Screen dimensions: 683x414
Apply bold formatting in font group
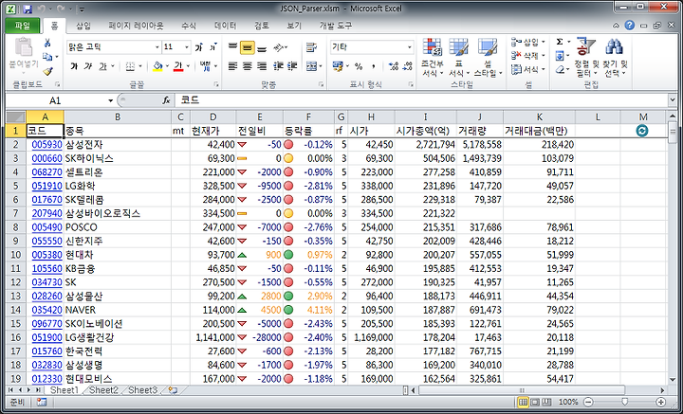coord(74,66)
